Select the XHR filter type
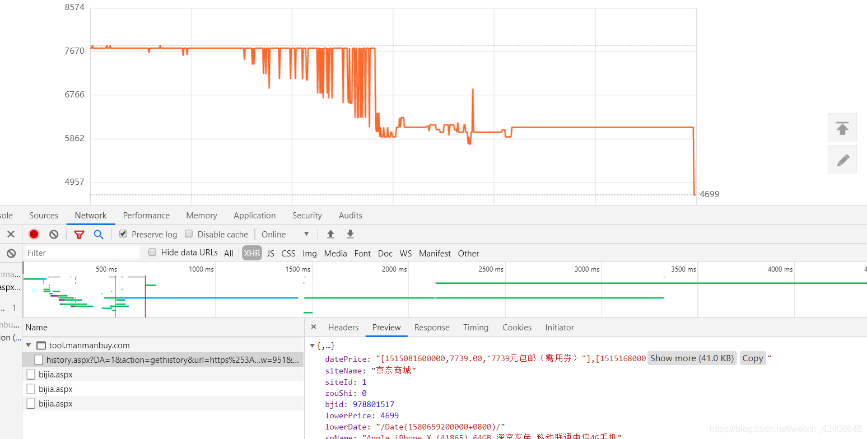 tap(252, 253)
